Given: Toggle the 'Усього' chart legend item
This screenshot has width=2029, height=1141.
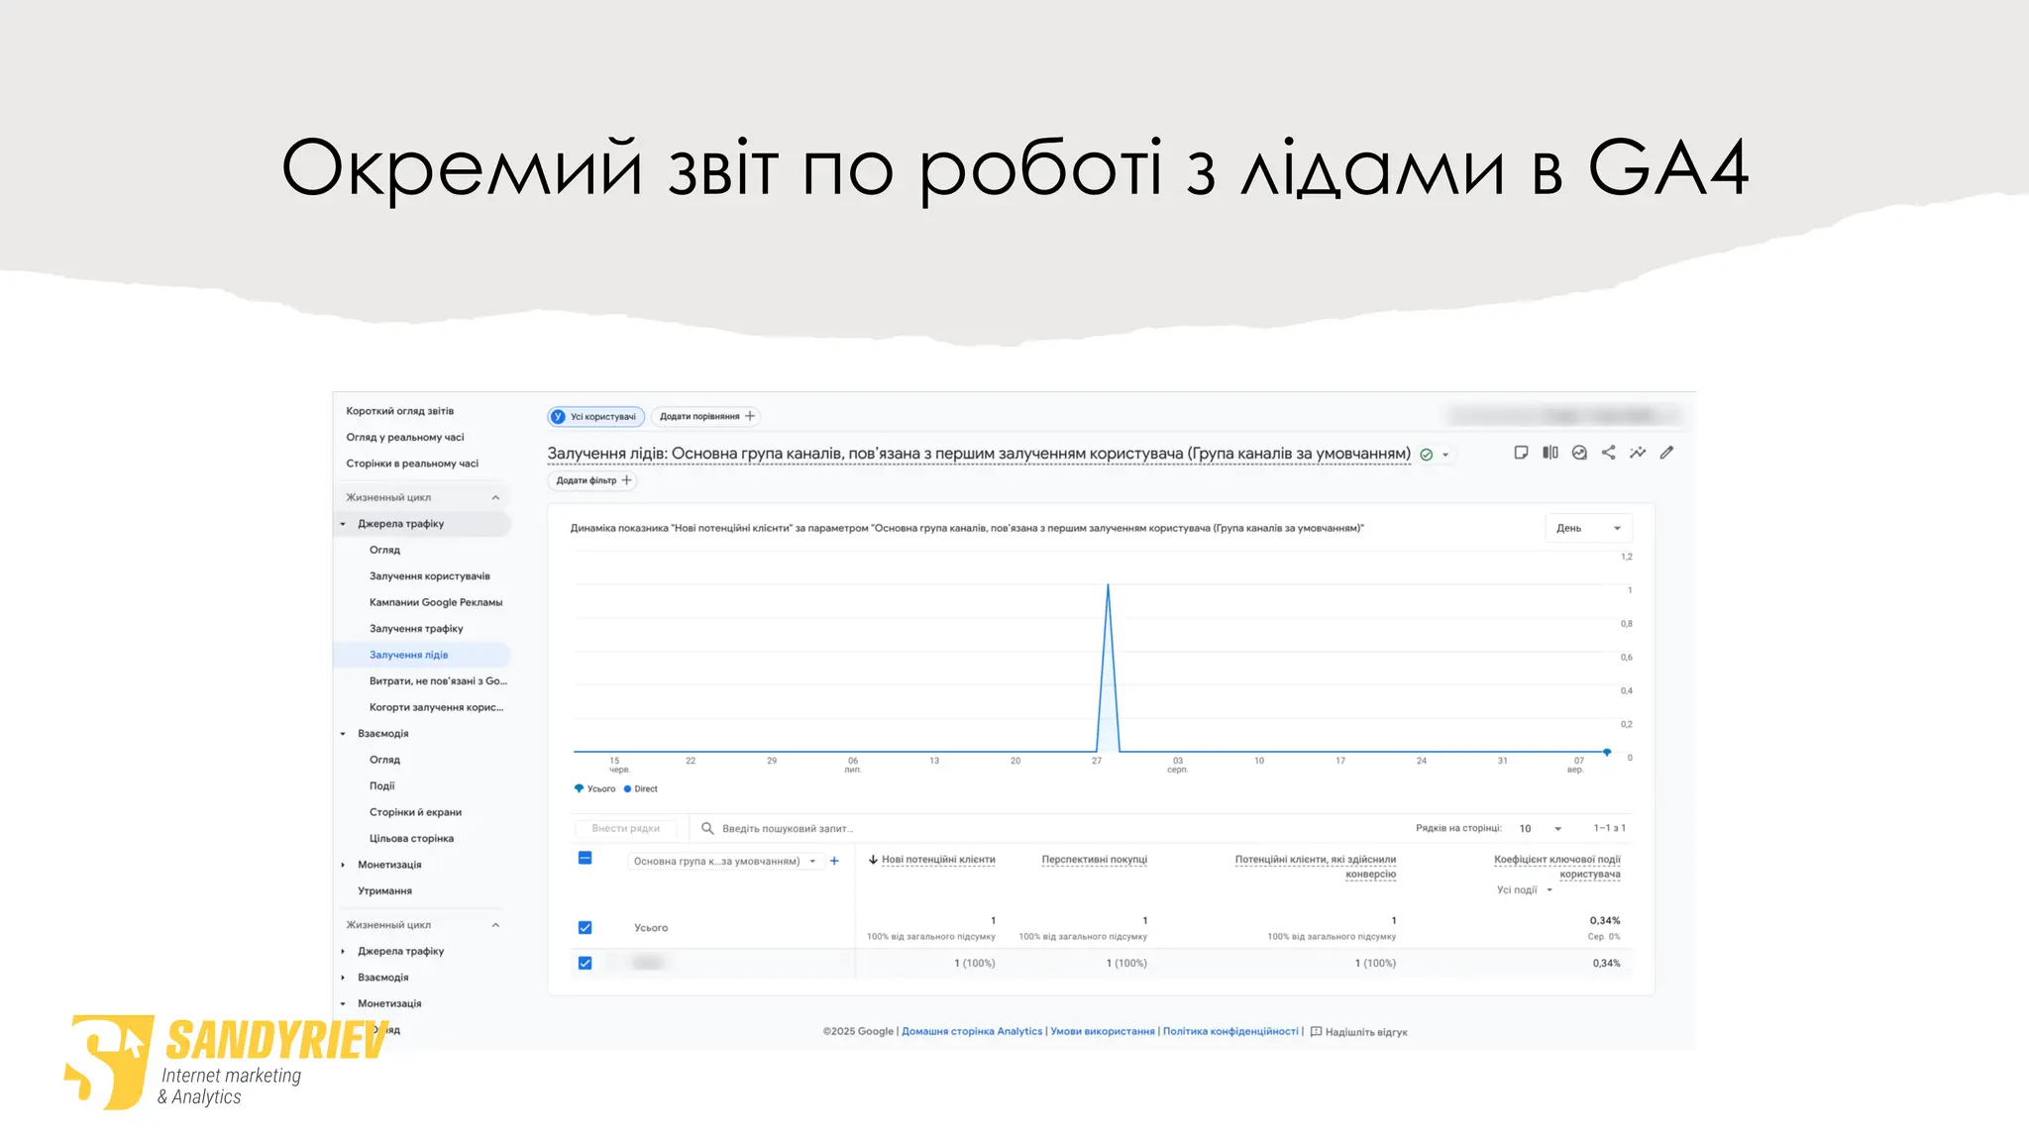Looking at the screenshot, I should coord(595,789).
